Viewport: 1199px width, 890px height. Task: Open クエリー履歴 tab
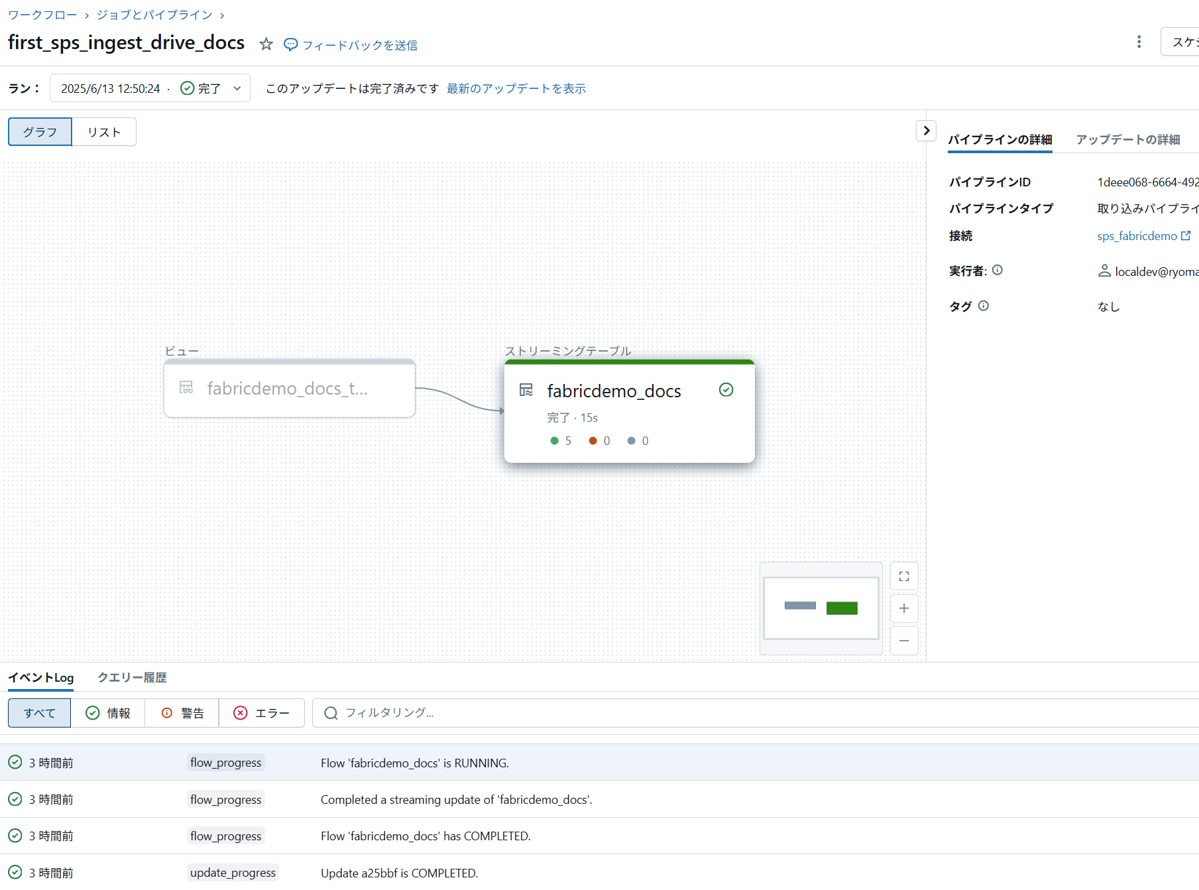tap(132, 678)
